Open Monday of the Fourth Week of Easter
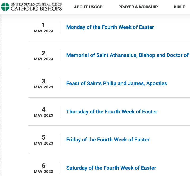Screen dimensions: 190x176 [110, 27]
